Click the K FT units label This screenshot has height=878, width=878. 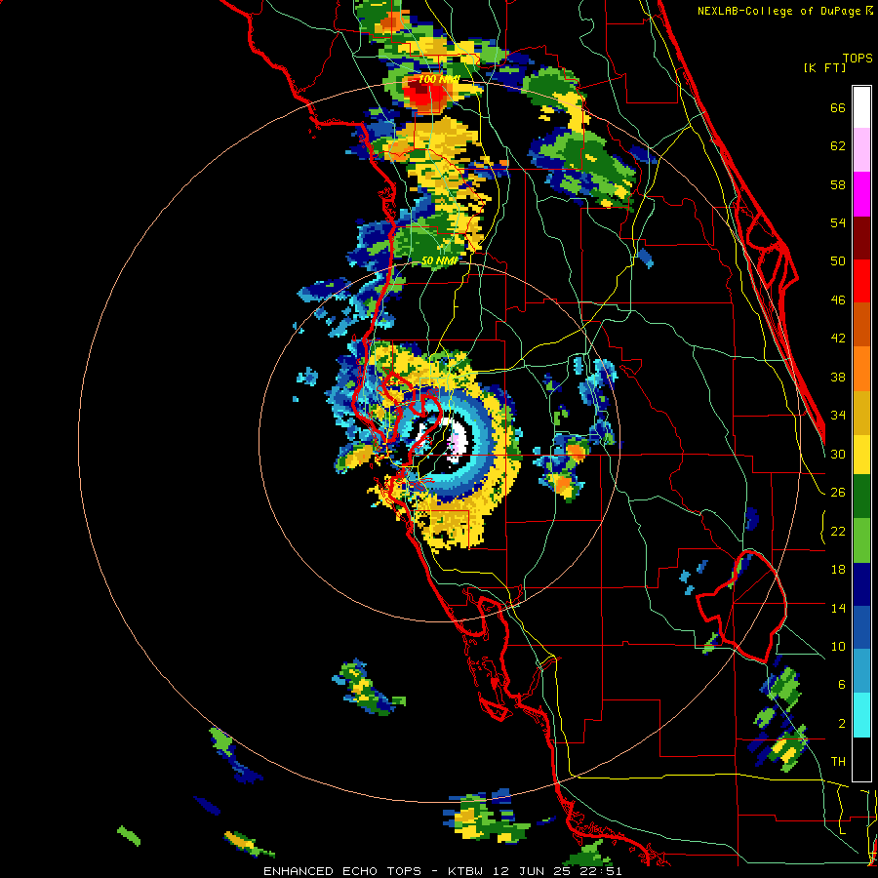[824, 67]
